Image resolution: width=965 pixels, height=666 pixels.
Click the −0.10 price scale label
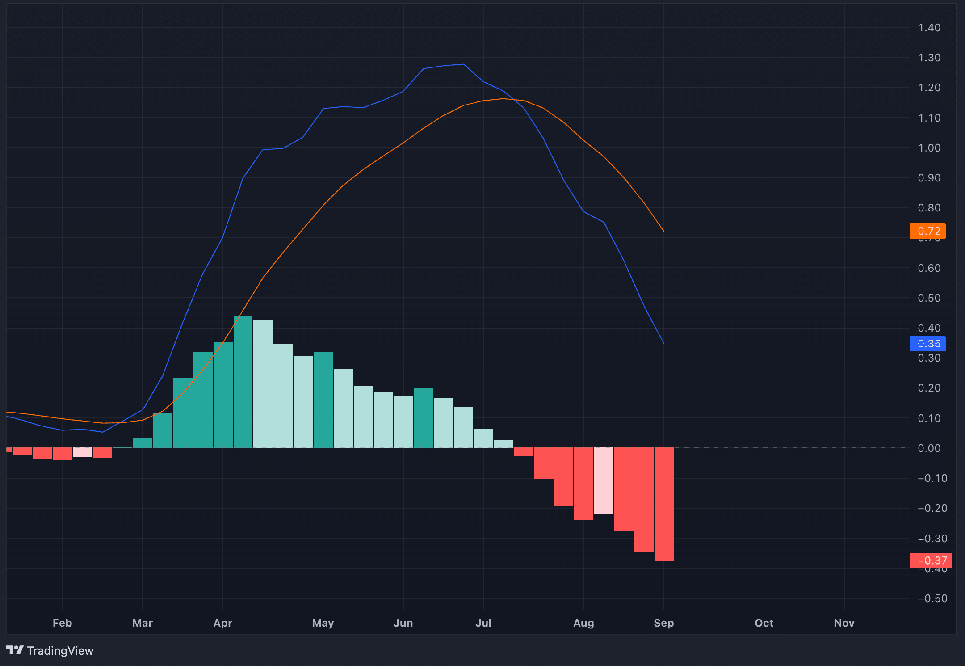[932, 478]
